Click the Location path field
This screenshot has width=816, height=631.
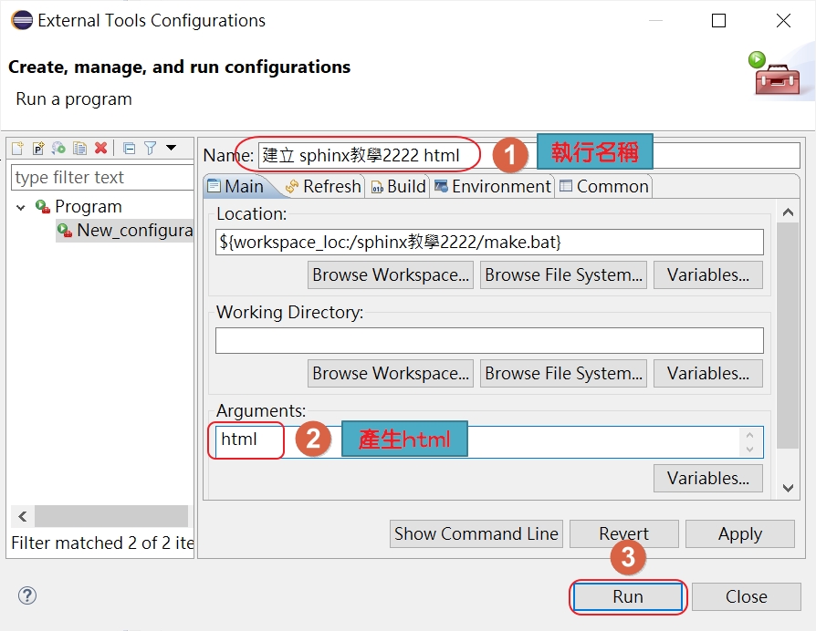pos(489,243)
